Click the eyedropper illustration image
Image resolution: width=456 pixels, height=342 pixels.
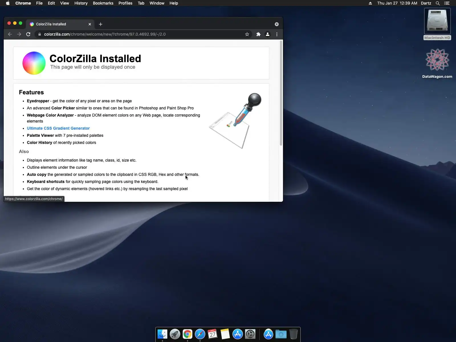click(x=235, y=121)
